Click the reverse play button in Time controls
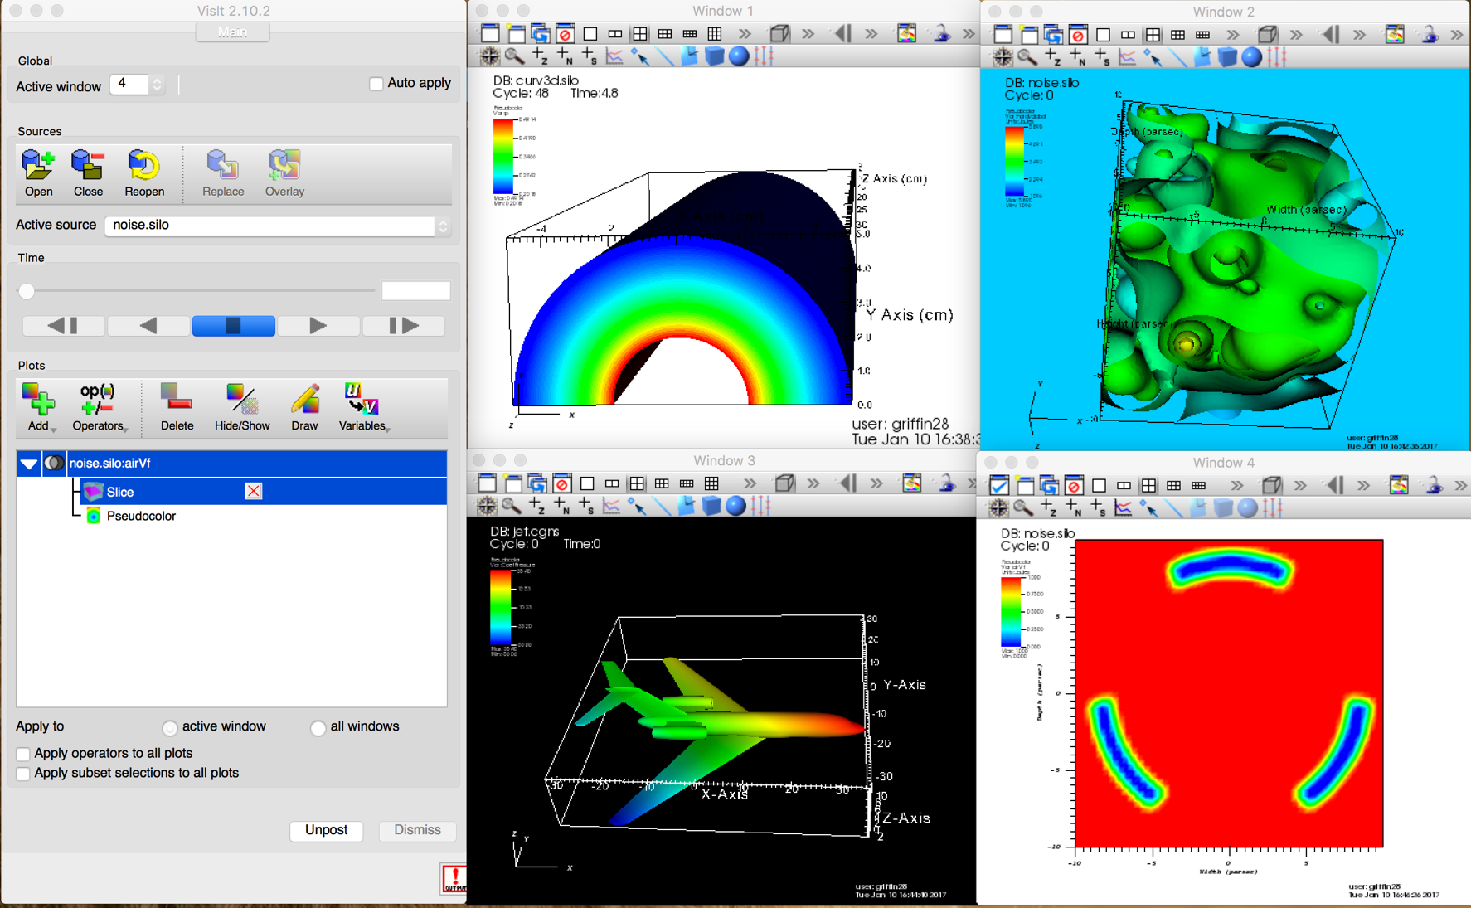 coord(148,326)
